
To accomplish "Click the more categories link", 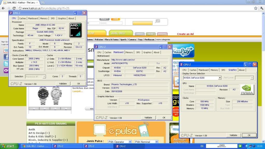I will (163, 39).
